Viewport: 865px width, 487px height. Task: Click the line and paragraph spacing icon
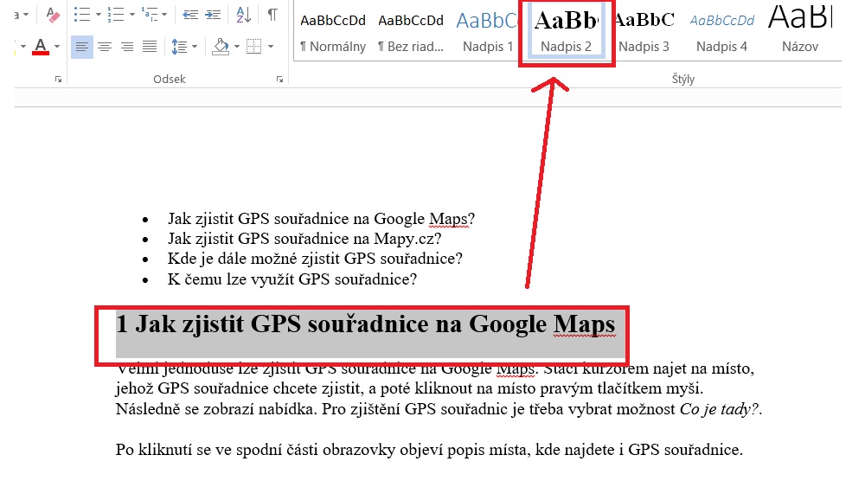pos(179,47)
